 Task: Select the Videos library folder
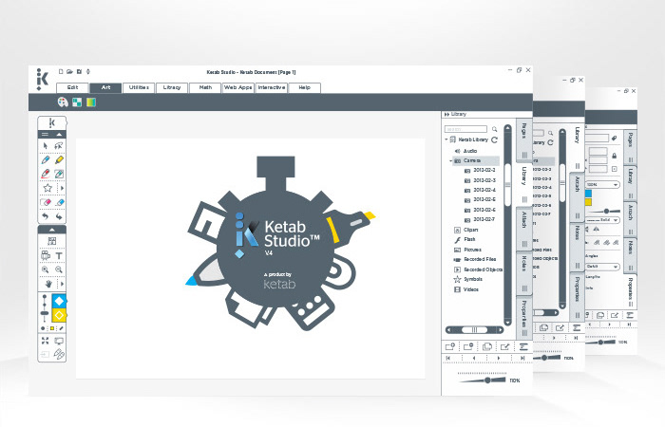[466, 289]
